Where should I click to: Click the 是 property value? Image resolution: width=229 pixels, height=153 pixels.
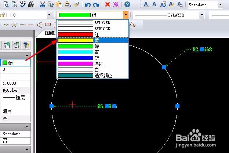point(16,118)
